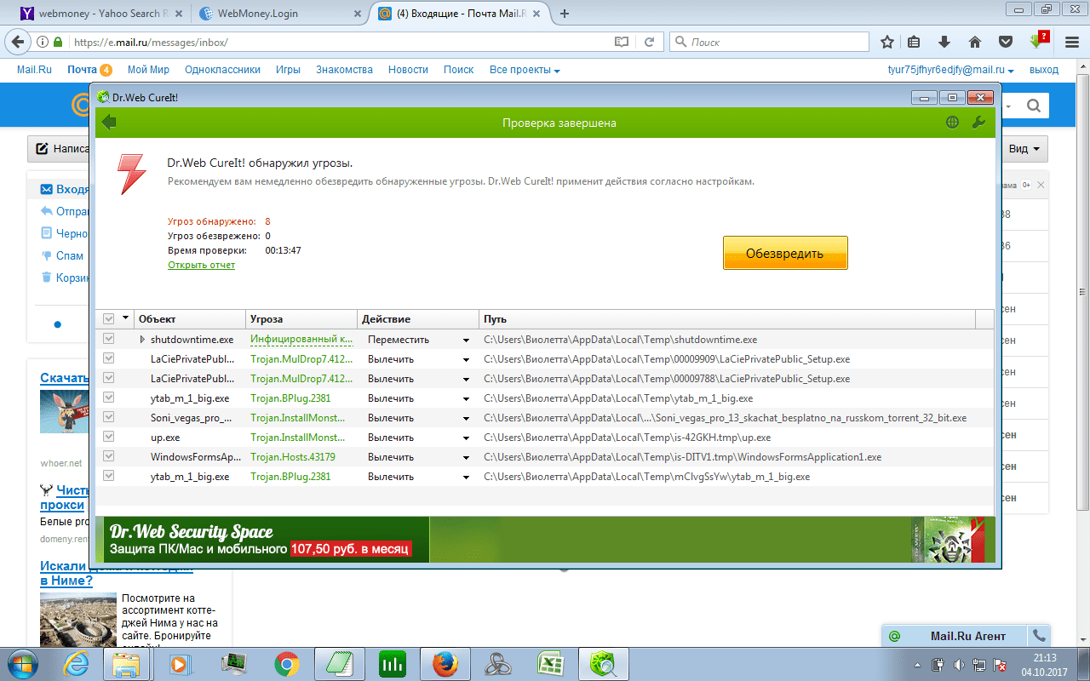
Task: Open Знакомства in Mail.ru navigation
Action: coord(344,70)
